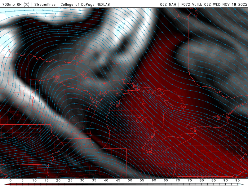
Task: Select the "95" color scale label
Action: tap(237, 180)
